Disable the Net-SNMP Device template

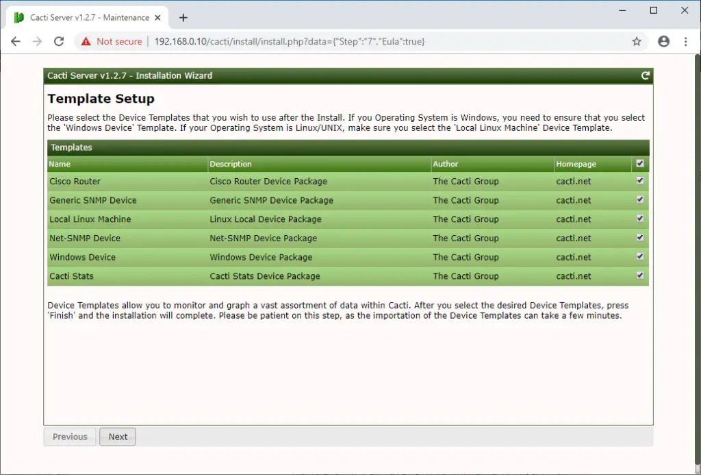pyautogui.click(x=639, y=238)
